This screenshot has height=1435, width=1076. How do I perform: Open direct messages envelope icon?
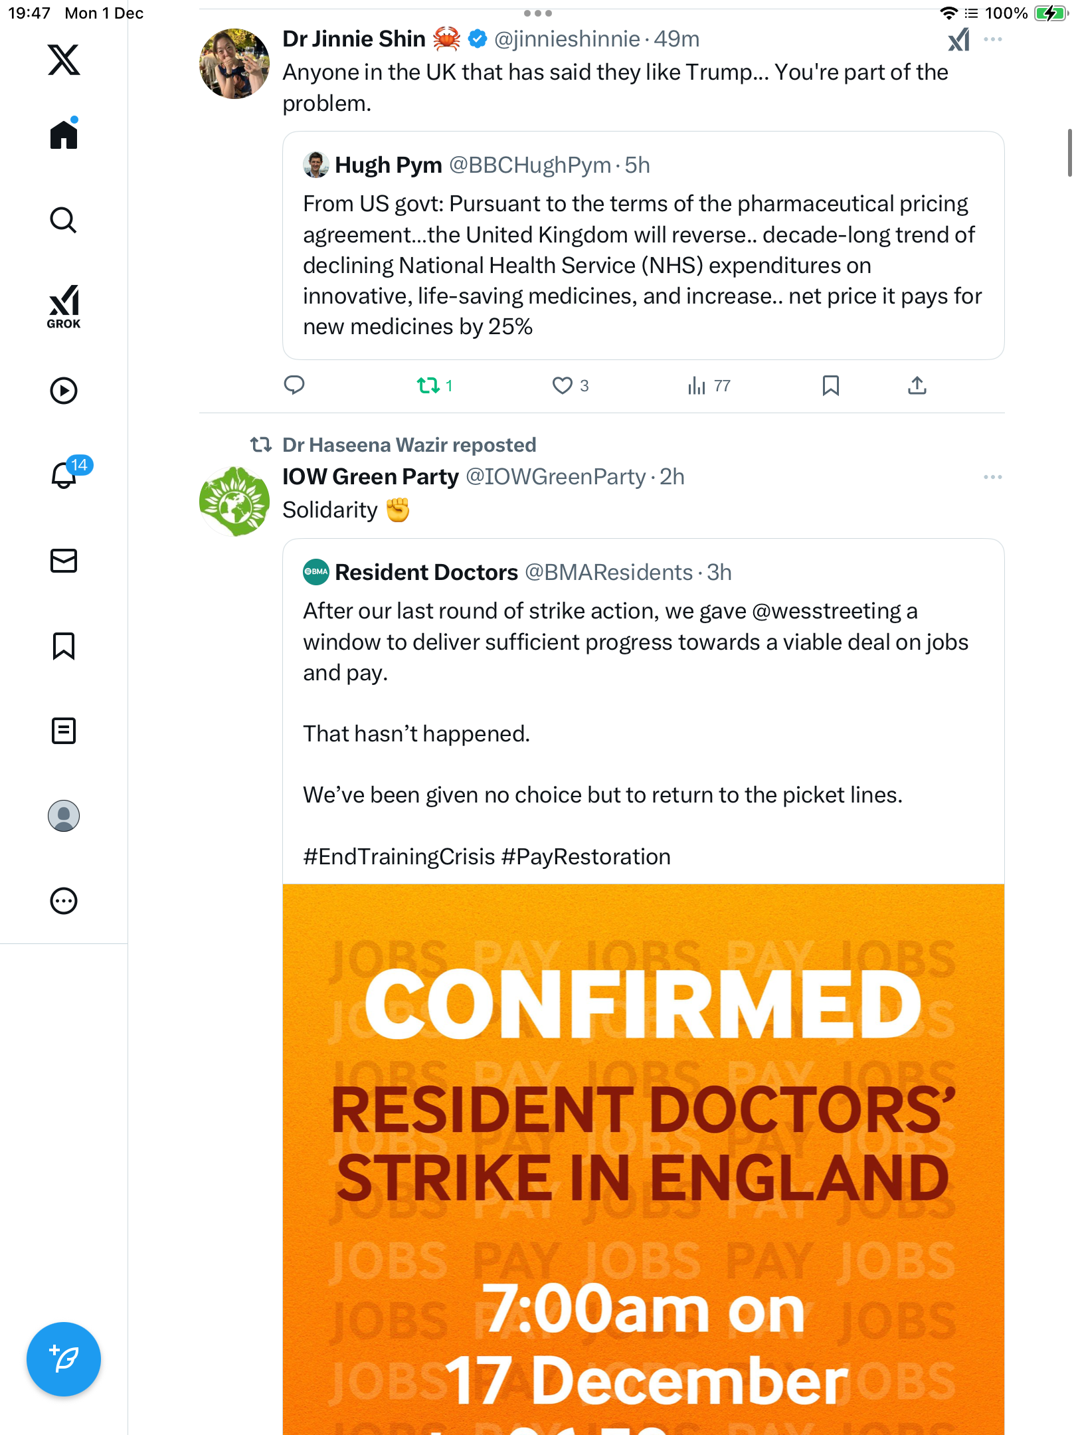pyautogui.click(x=64, y=561)
